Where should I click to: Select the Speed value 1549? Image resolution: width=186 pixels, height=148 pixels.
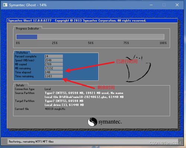point(54,60)
